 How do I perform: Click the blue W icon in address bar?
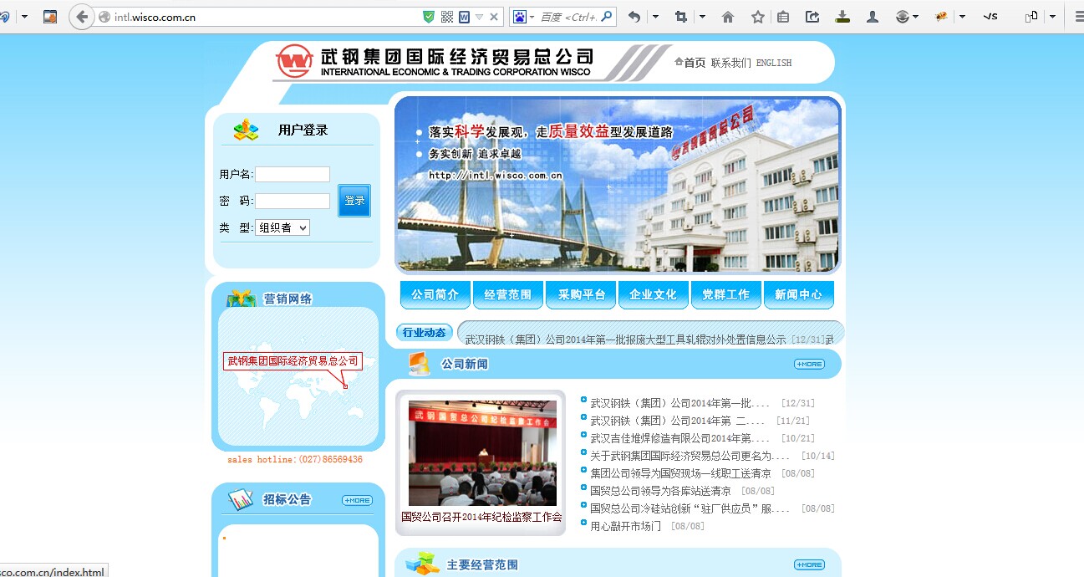pyautogui.click(x=464, y=17)
